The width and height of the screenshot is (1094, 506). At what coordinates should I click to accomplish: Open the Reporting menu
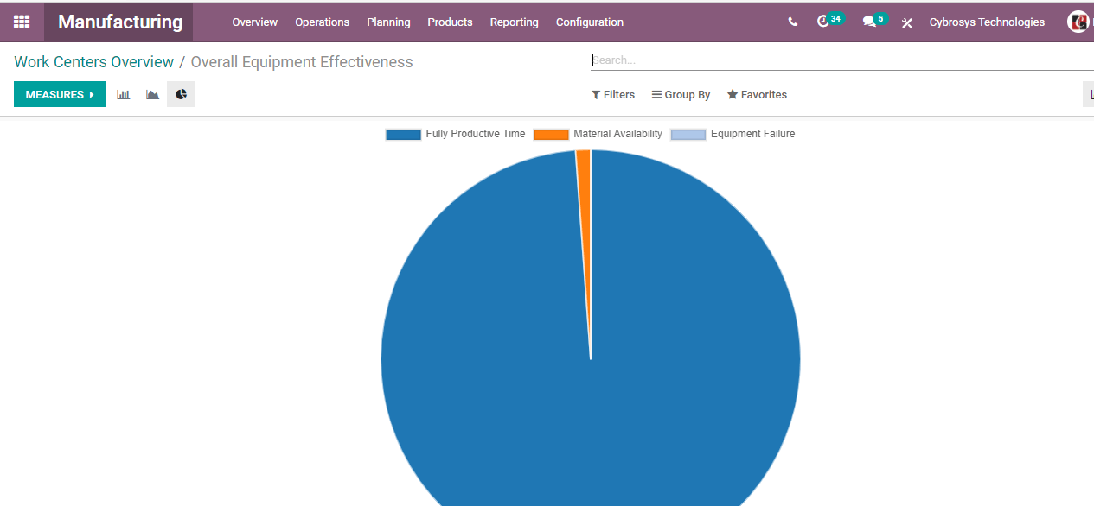514,22
